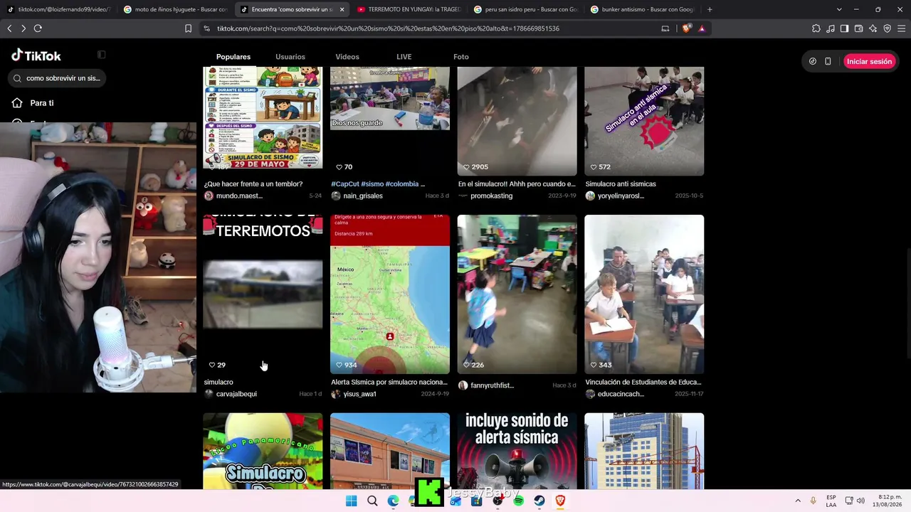Open the video with 2905 likes
Image resolution: width=911 pixels, height=512 pixels.
517,121
